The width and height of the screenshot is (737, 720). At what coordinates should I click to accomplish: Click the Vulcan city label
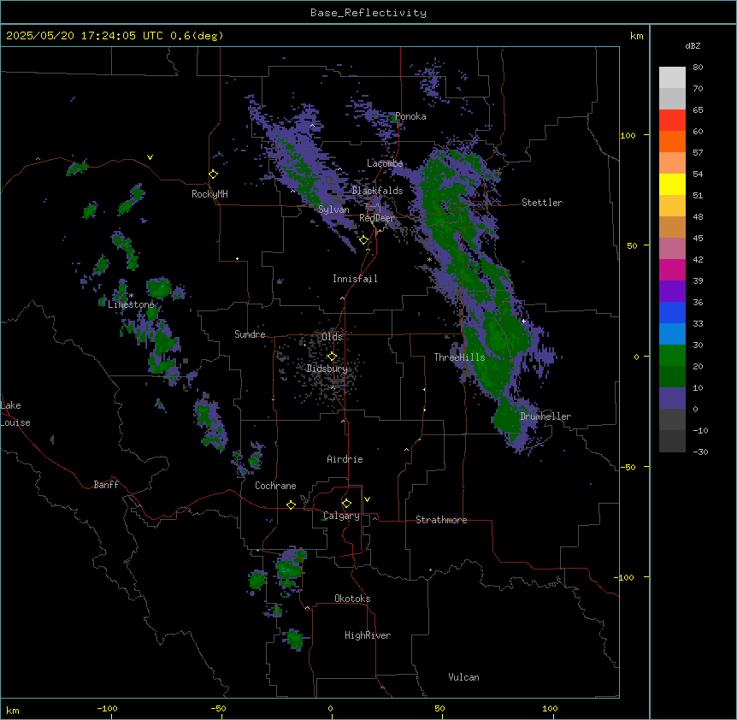tap(463, 677)
